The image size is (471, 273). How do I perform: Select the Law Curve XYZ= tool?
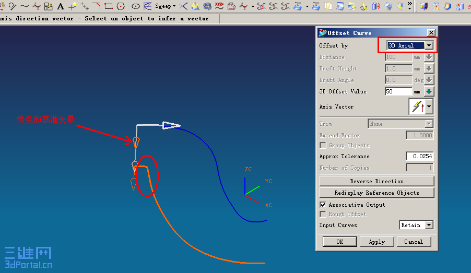(x=219, y=6)
